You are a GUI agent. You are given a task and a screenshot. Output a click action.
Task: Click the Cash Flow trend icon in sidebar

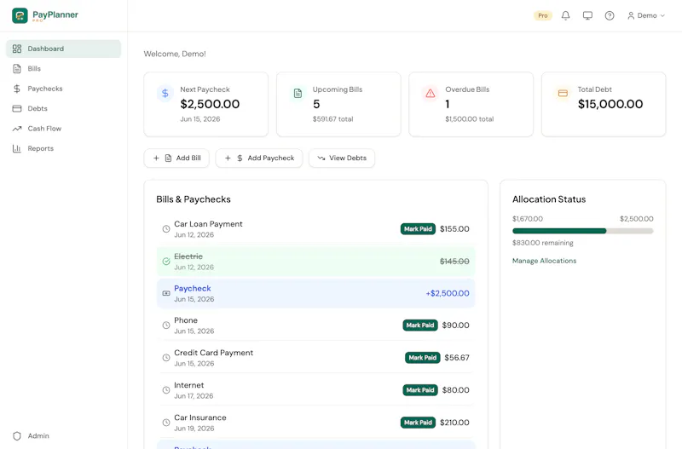pyautogui.click(x=17, y=129)
